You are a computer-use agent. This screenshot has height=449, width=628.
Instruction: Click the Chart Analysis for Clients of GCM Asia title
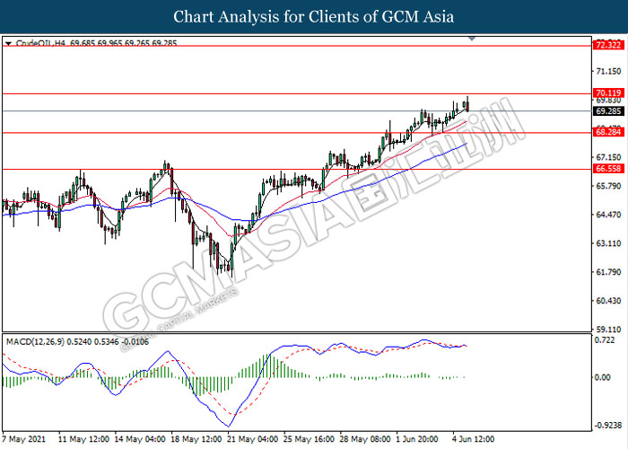314,16
